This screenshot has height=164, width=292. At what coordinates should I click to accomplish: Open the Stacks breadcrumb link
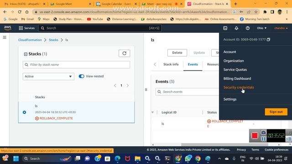pyautogui.click(x=53, y=40)
